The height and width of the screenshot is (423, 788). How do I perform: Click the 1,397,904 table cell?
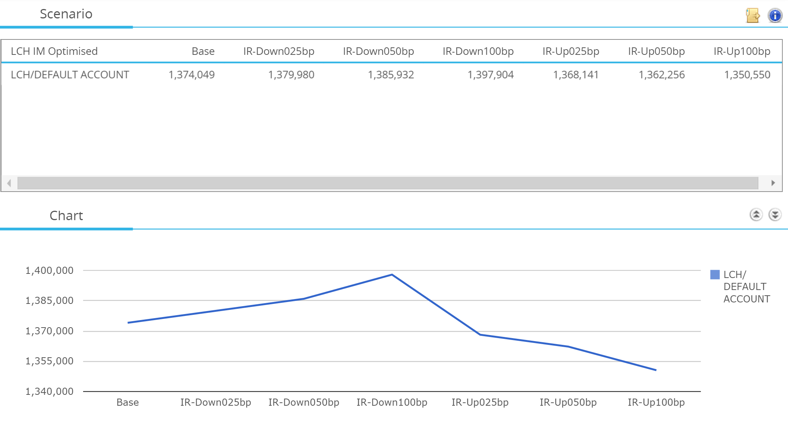point(490,75)
